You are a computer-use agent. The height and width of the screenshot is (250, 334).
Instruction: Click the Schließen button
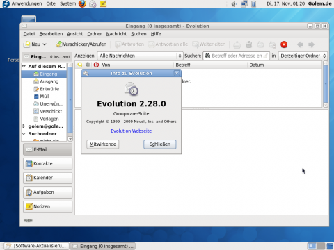160,144
